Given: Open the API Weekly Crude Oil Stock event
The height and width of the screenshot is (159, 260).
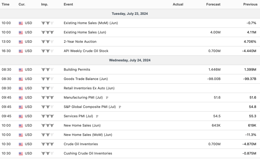Looking at the screenshot, I should click(86, 51).
